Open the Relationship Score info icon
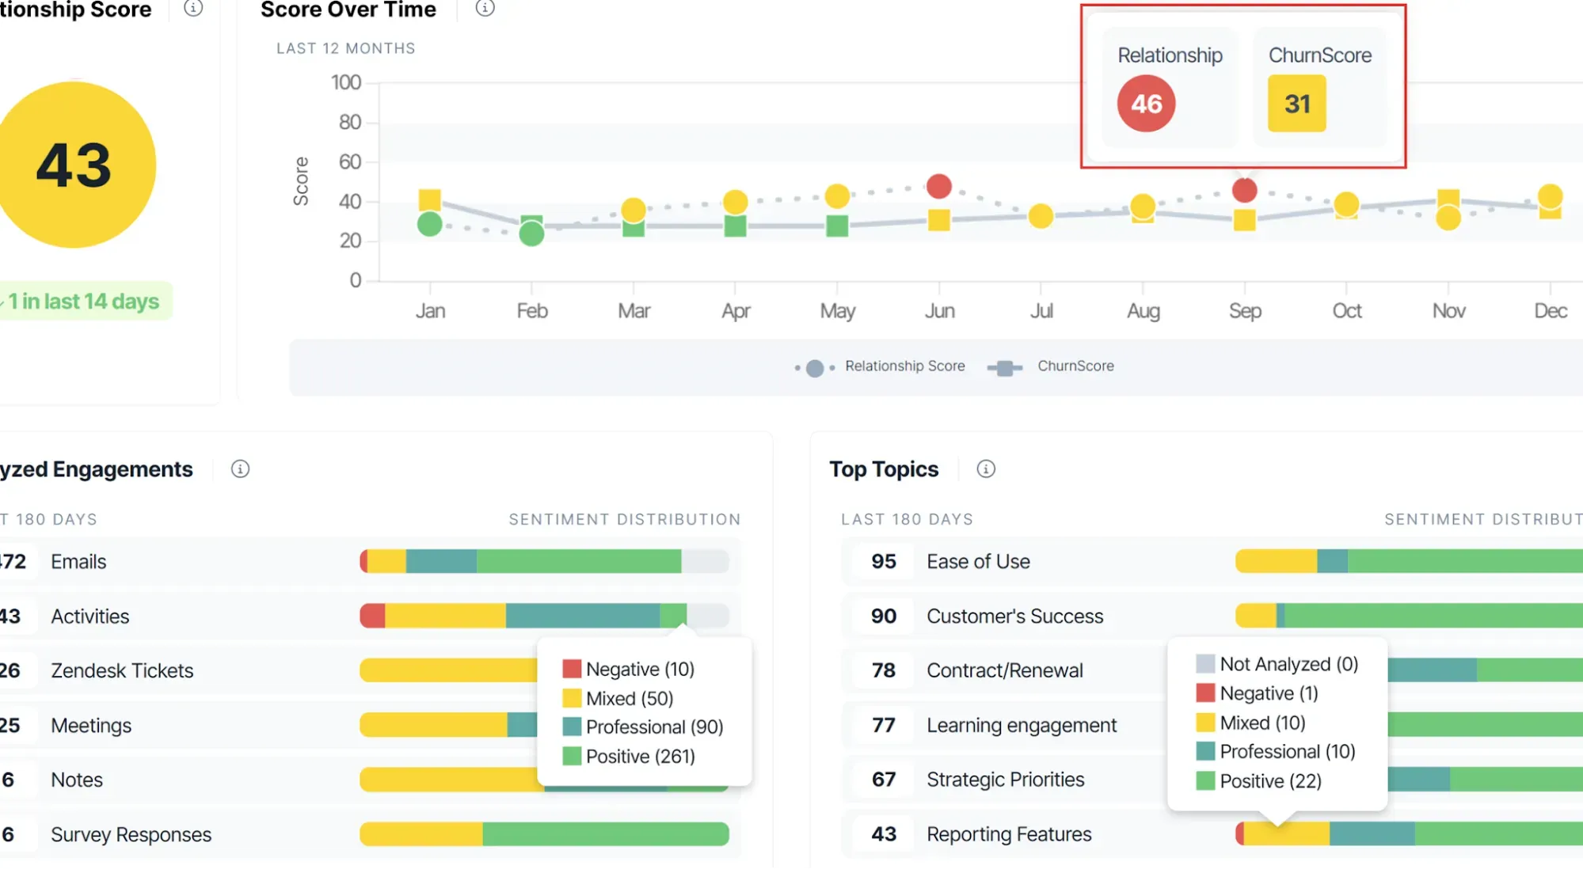 coord(193,8)
